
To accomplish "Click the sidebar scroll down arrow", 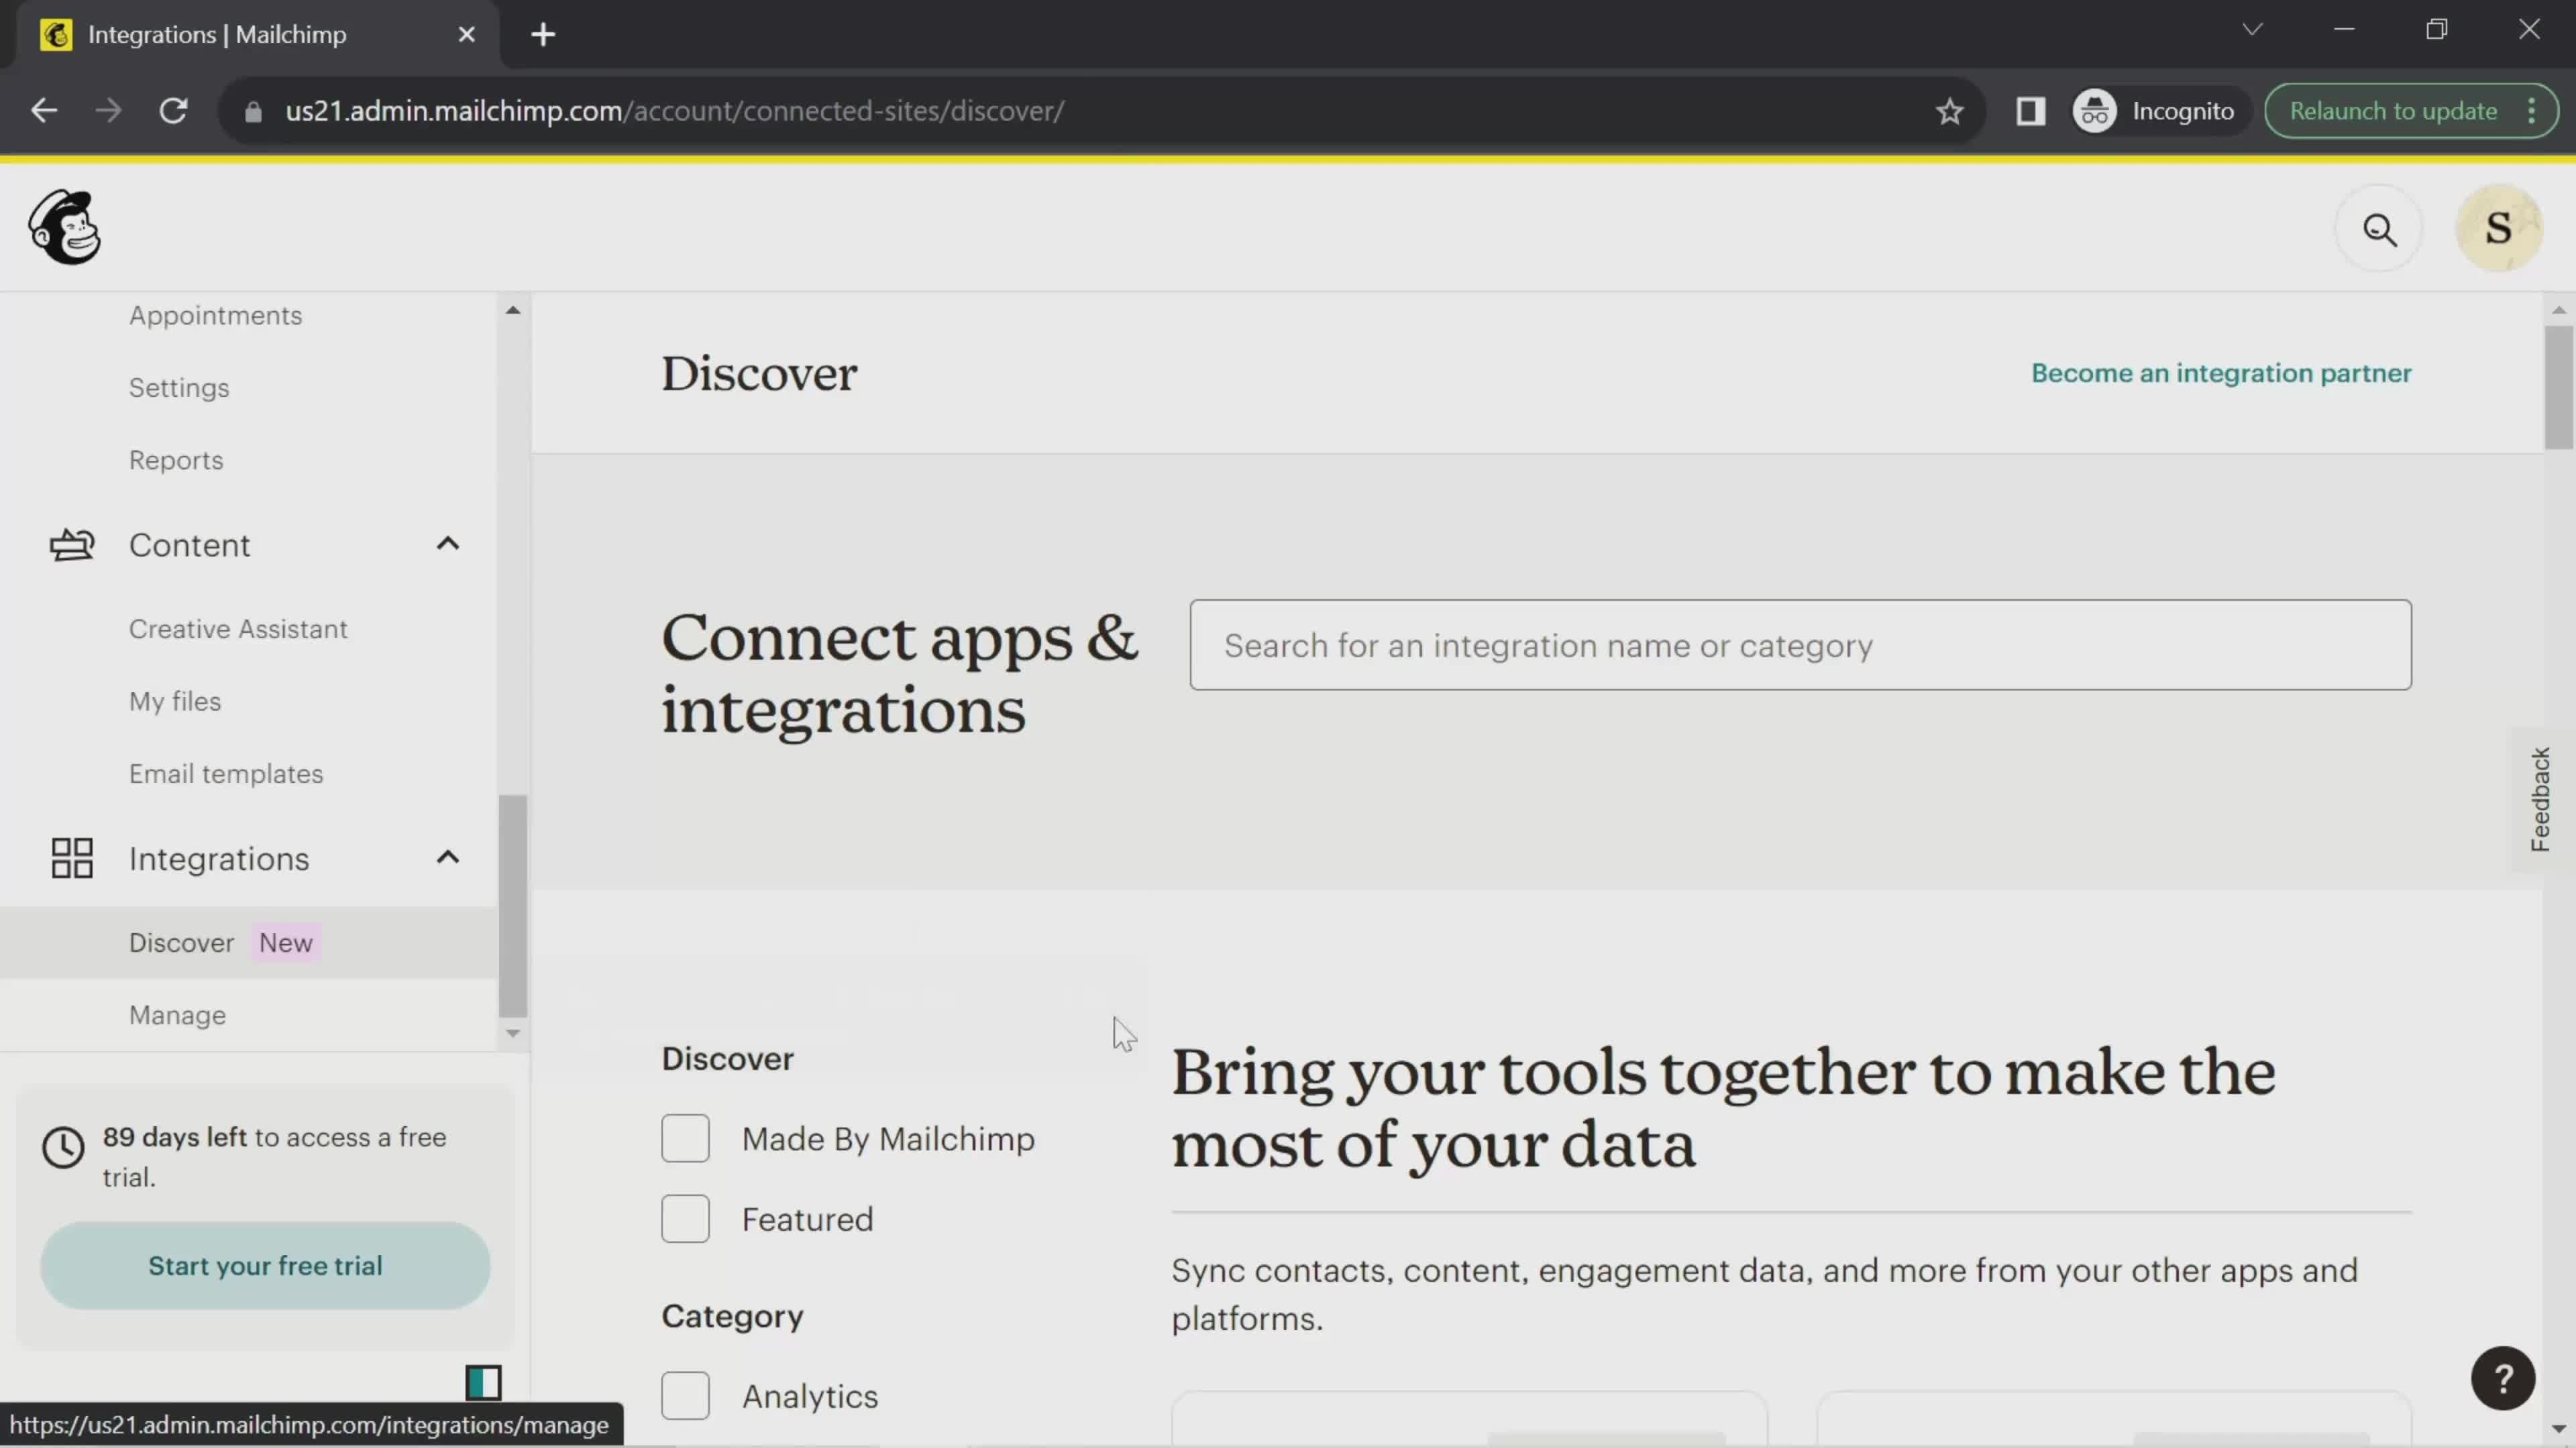I will 513,1033.
